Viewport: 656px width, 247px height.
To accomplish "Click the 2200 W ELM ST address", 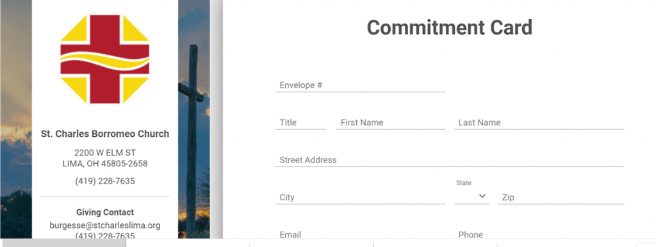I will tap(105, 152).
